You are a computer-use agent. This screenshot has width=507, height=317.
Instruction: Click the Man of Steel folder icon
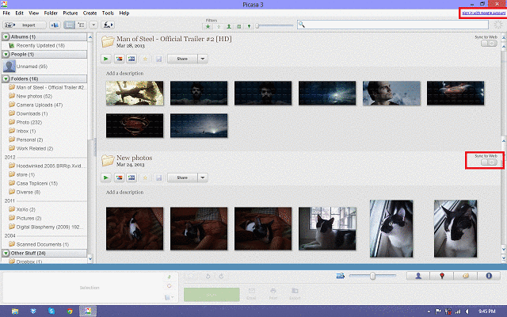click(108, 41)
